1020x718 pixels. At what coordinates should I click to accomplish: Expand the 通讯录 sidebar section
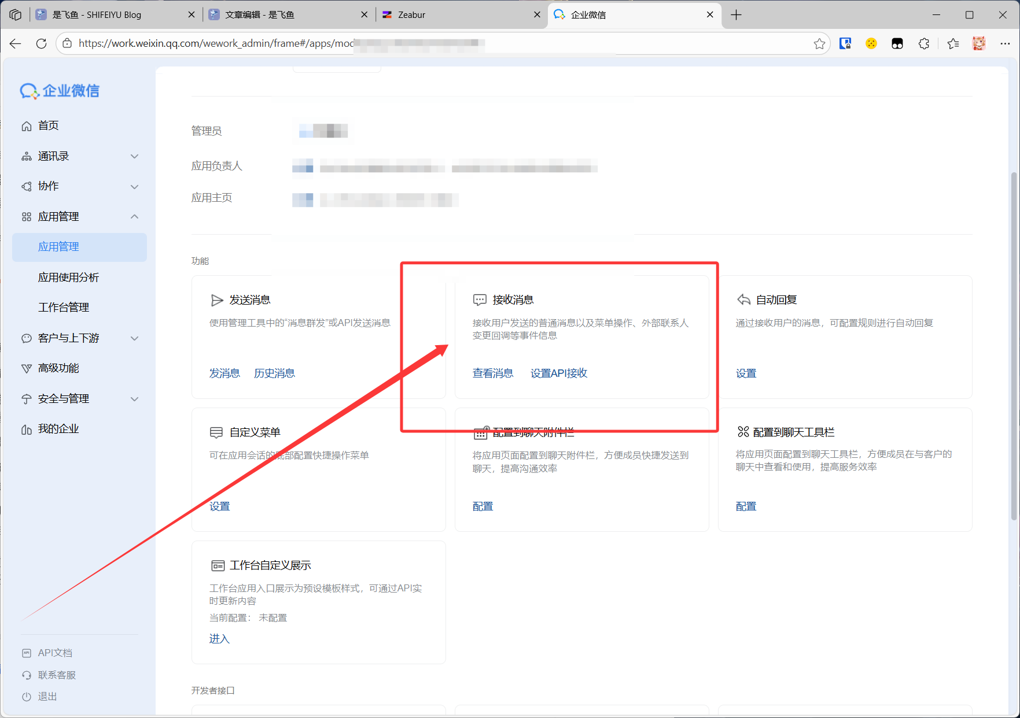(x=80, y=156)
